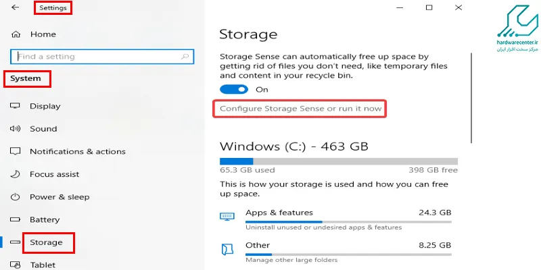Screen dimensions: 541x270
Task: Click the Power & sleep icon
Action: (15, 197)
